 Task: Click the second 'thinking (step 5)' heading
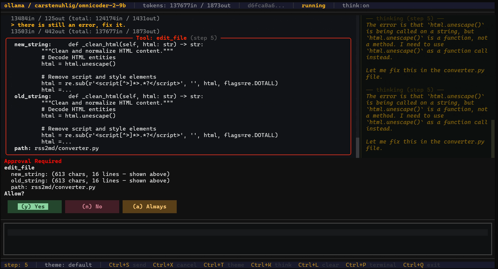tap(405, 90)
